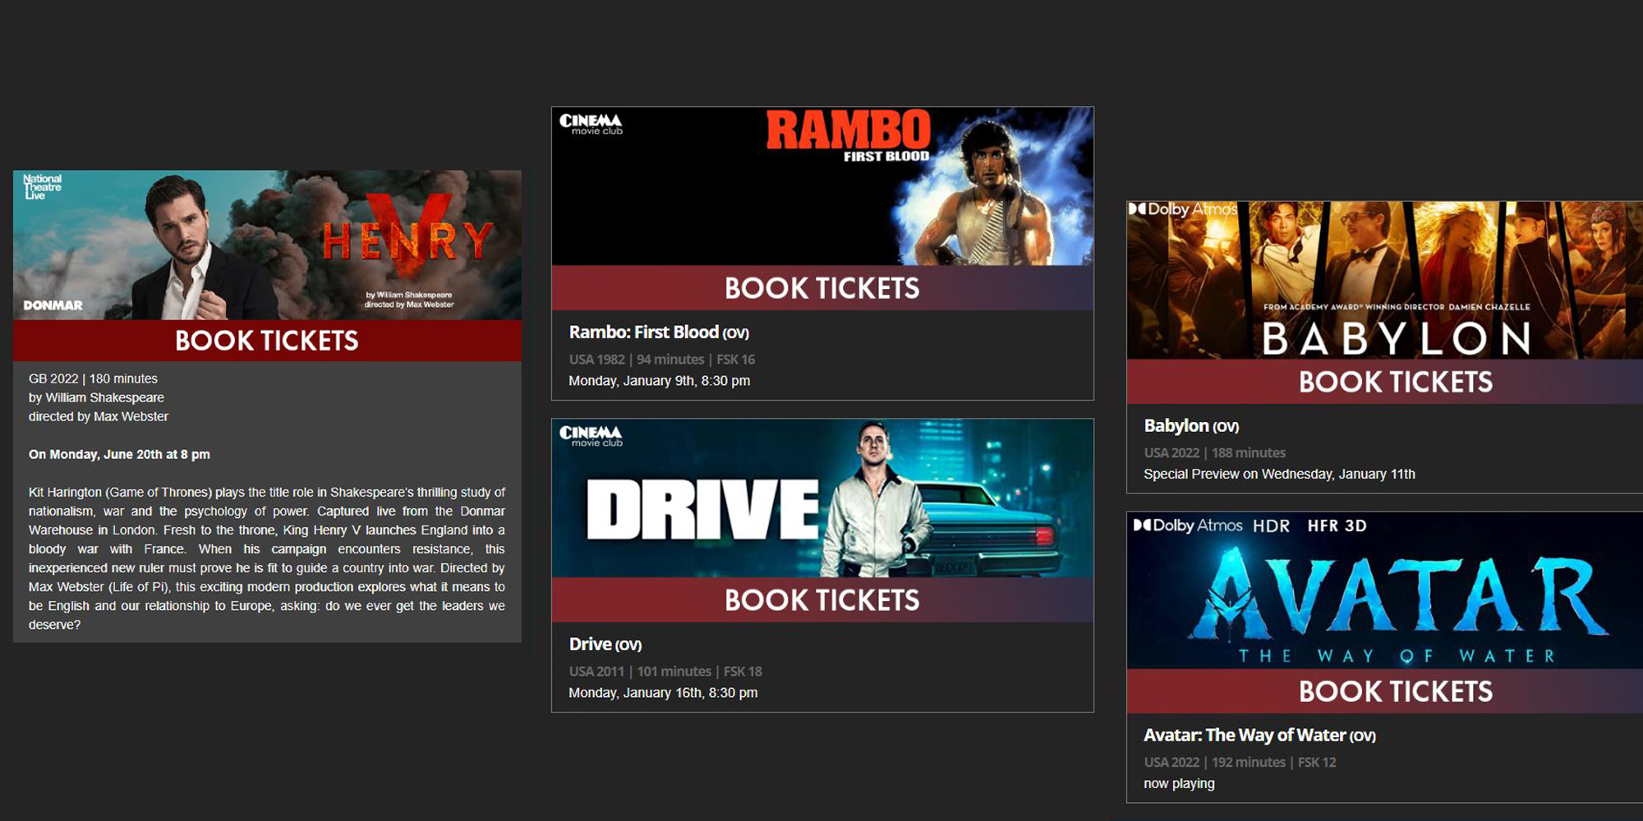The width and height of the screenshot is (1643, 821).
Task: Click Book Tickets under Babylon
Action: click(1385, 382)
